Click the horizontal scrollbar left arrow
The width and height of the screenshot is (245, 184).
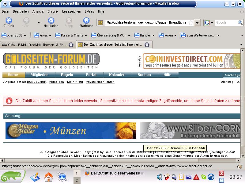[2, 160]
